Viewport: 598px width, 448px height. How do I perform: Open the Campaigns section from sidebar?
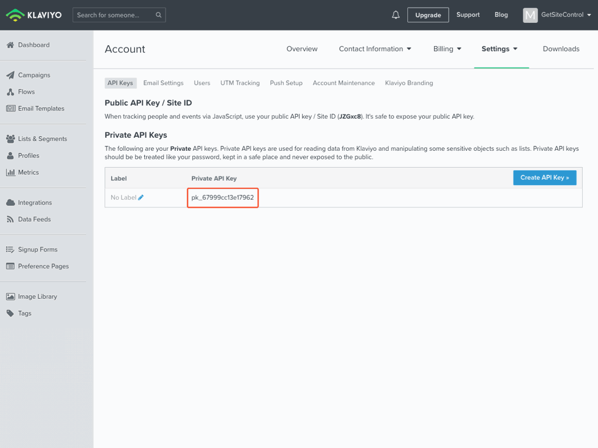33,75
